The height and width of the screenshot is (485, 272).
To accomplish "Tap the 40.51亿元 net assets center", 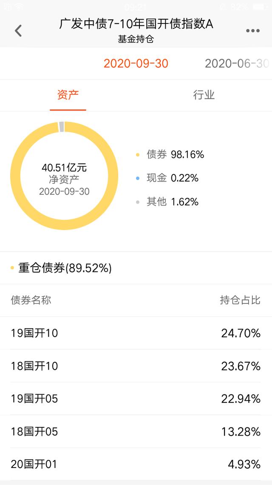I will point(64,167).
